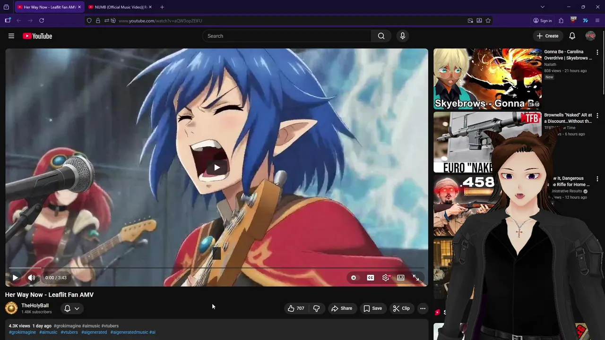
Task: Switch to theater mode
Action: pyautogui.click(x=401, y=278)
